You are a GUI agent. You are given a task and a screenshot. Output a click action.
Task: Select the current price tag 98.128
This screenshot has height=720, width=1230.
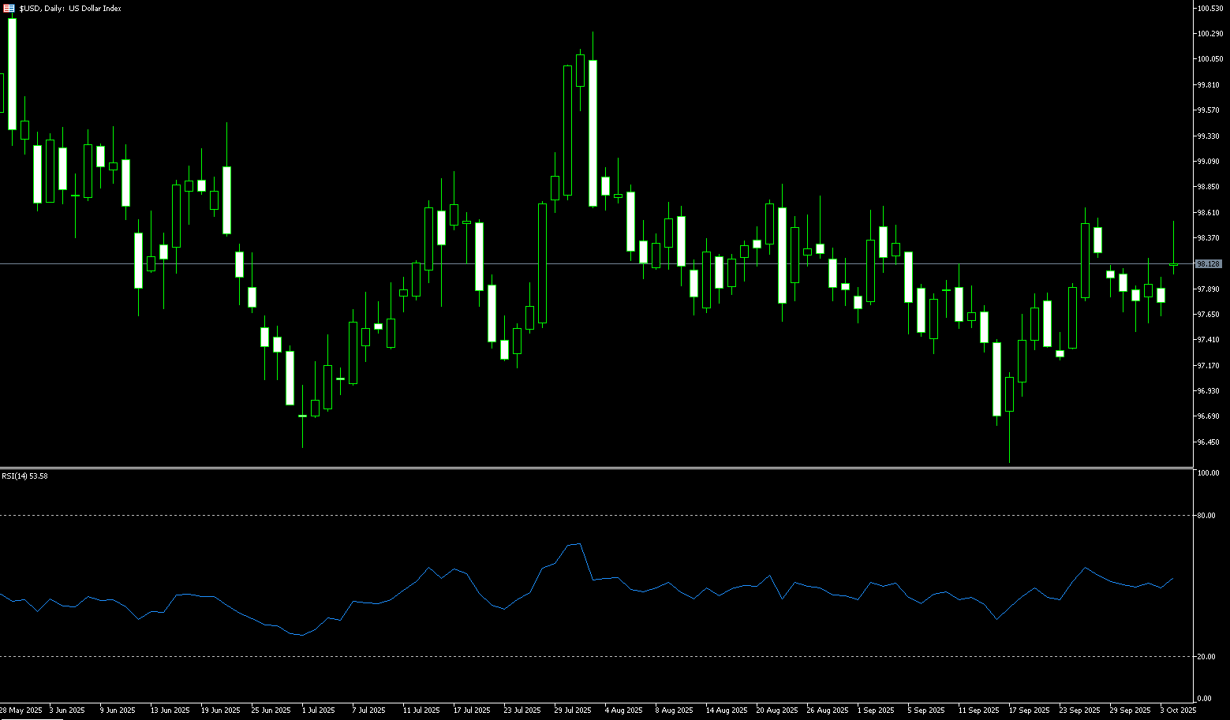(1209, 264)
